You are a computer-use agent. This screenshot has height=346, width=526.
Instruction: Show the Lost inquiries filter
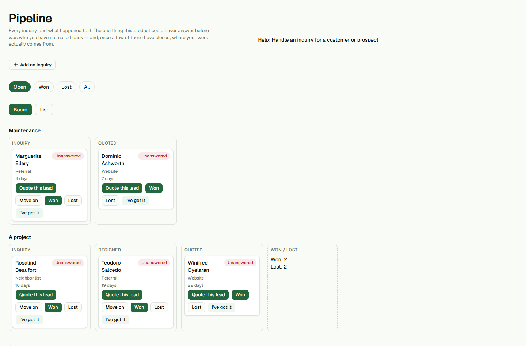coord(66,87)
